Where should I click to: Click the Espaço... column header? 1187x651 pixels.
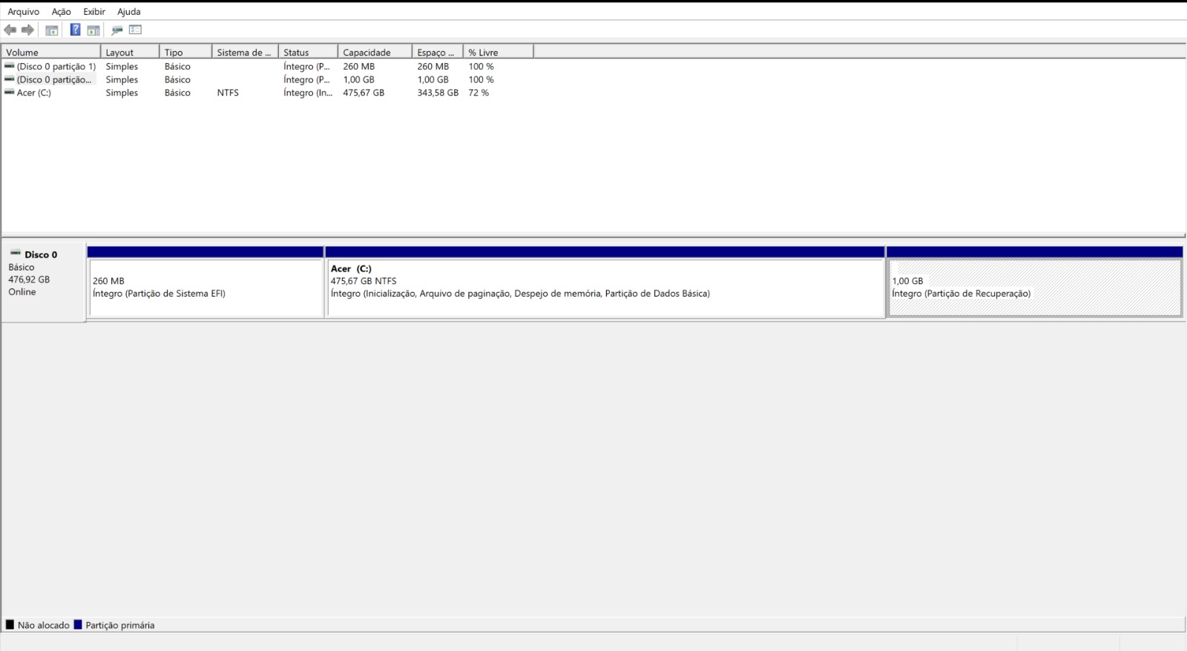[x=438, y=52]
